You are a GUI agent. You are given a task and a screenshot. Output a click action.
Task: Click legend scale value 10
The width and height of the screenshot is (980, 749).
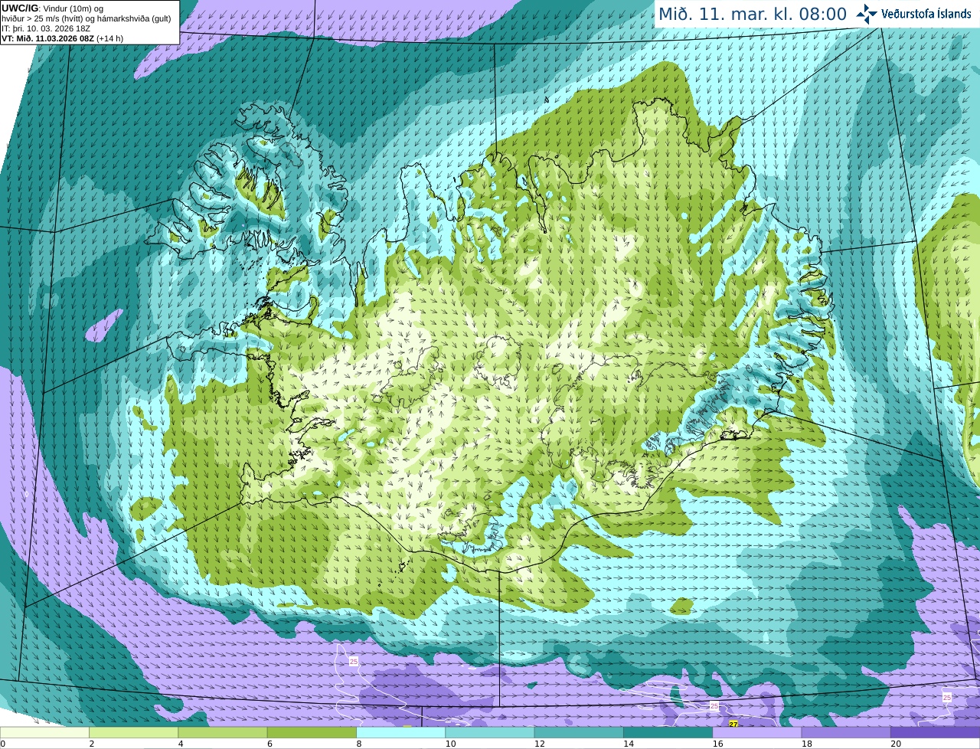click(450, 744)
